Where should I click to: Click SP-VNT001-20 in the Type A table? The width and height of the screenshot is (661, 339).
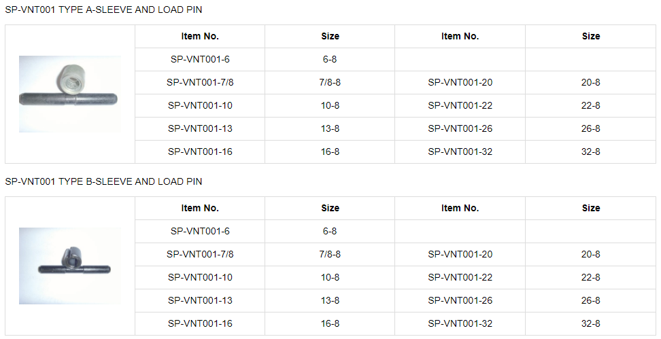click(460, 83)
